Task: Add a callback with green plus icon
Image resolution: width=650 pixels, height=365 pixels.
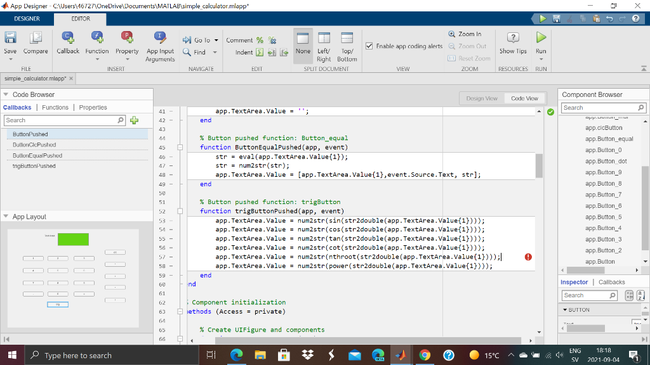Action: pos(134,120)
